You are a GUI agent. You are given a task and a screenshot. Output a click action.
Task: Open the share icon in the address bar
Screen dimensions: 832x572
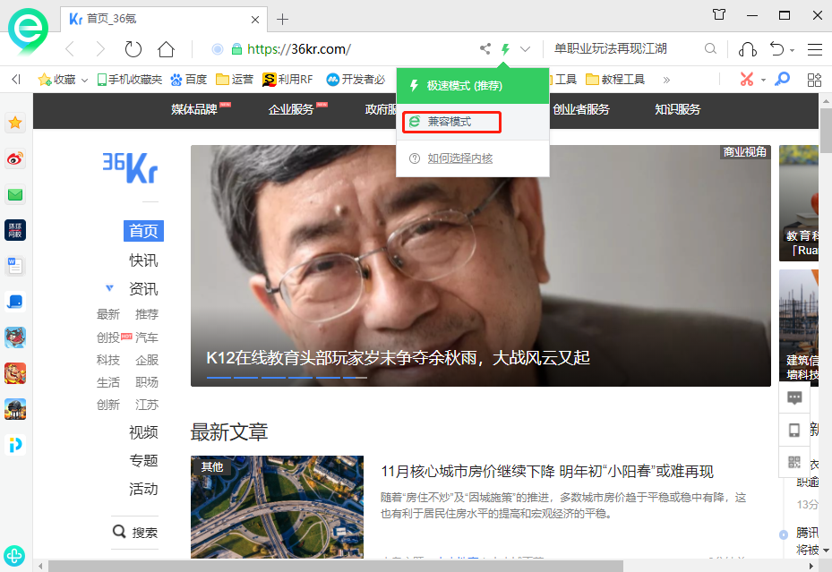pyautogui.click(x=485, y=49)
